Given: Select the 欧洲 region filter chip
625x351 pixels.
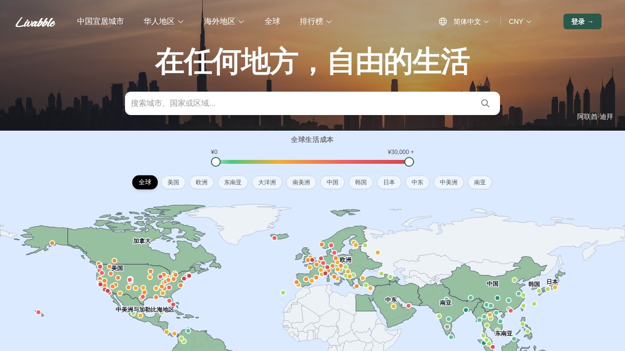Looking at the screenshot, I should (x=202, y=182).
